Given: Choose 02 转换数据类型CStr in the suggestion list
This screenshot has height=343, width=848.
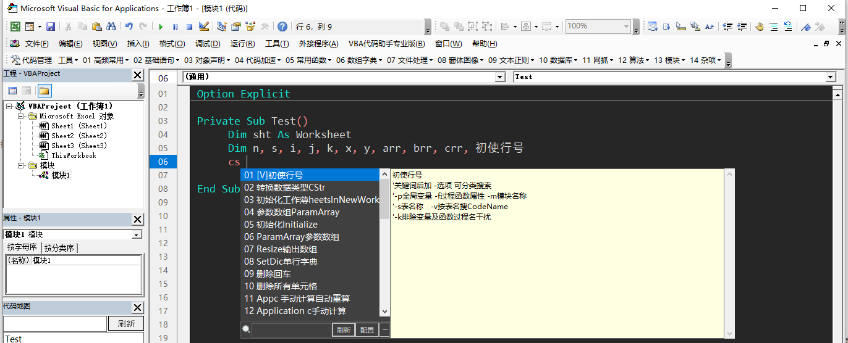Looking at the screenshot, I should click(x=310, y=188).
